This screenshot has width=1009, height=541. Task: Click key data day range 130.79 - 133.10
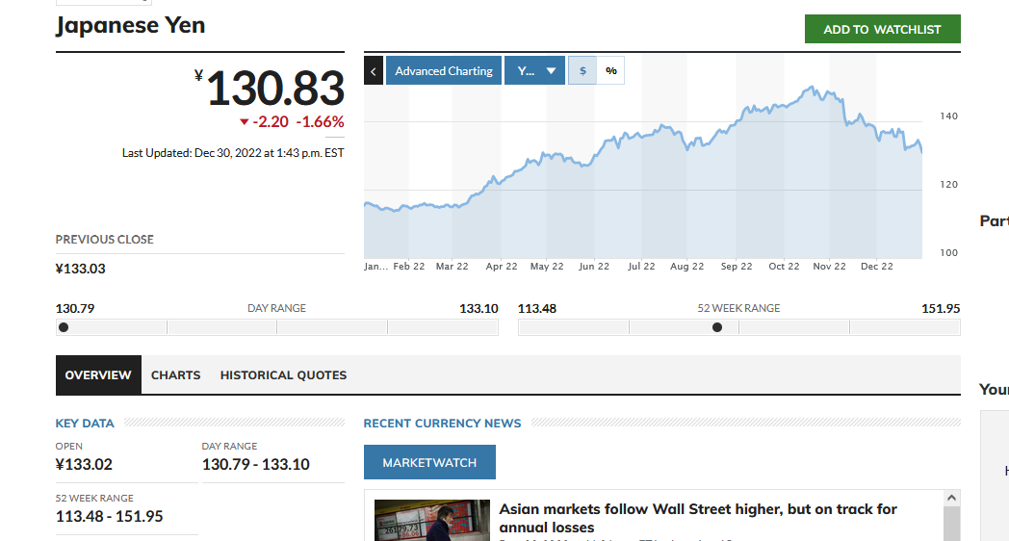tap(255, 464)
